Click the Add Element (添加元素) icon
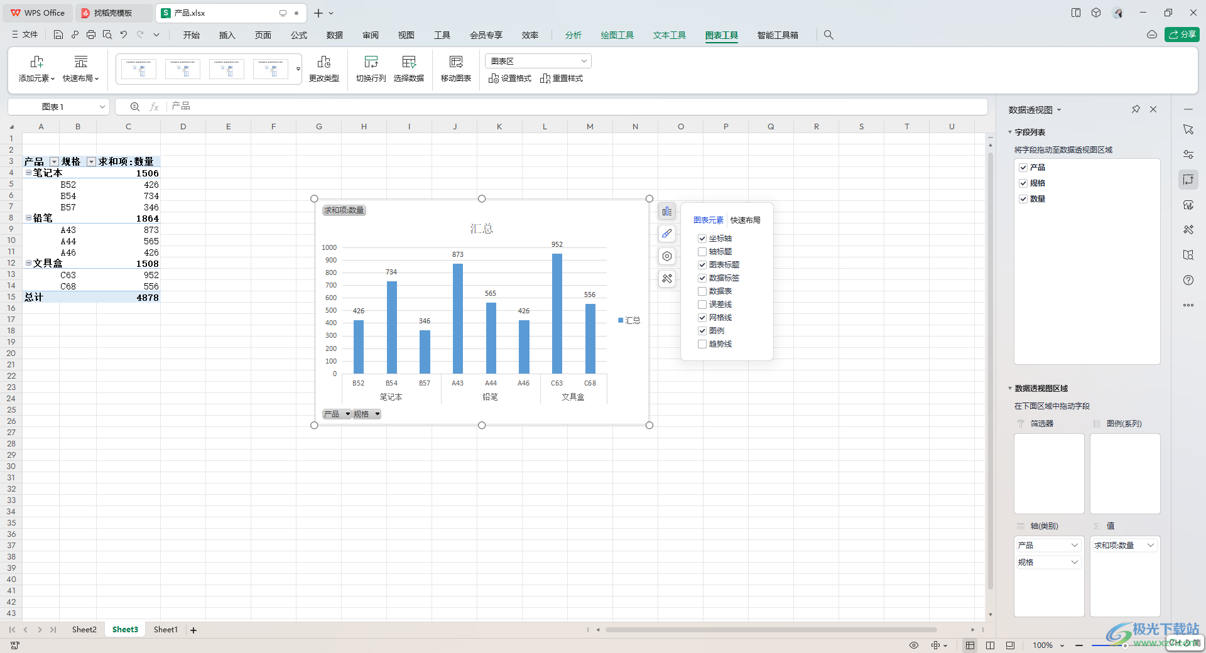The height and width of the screenshot is (653, 1206). [37, 62]
